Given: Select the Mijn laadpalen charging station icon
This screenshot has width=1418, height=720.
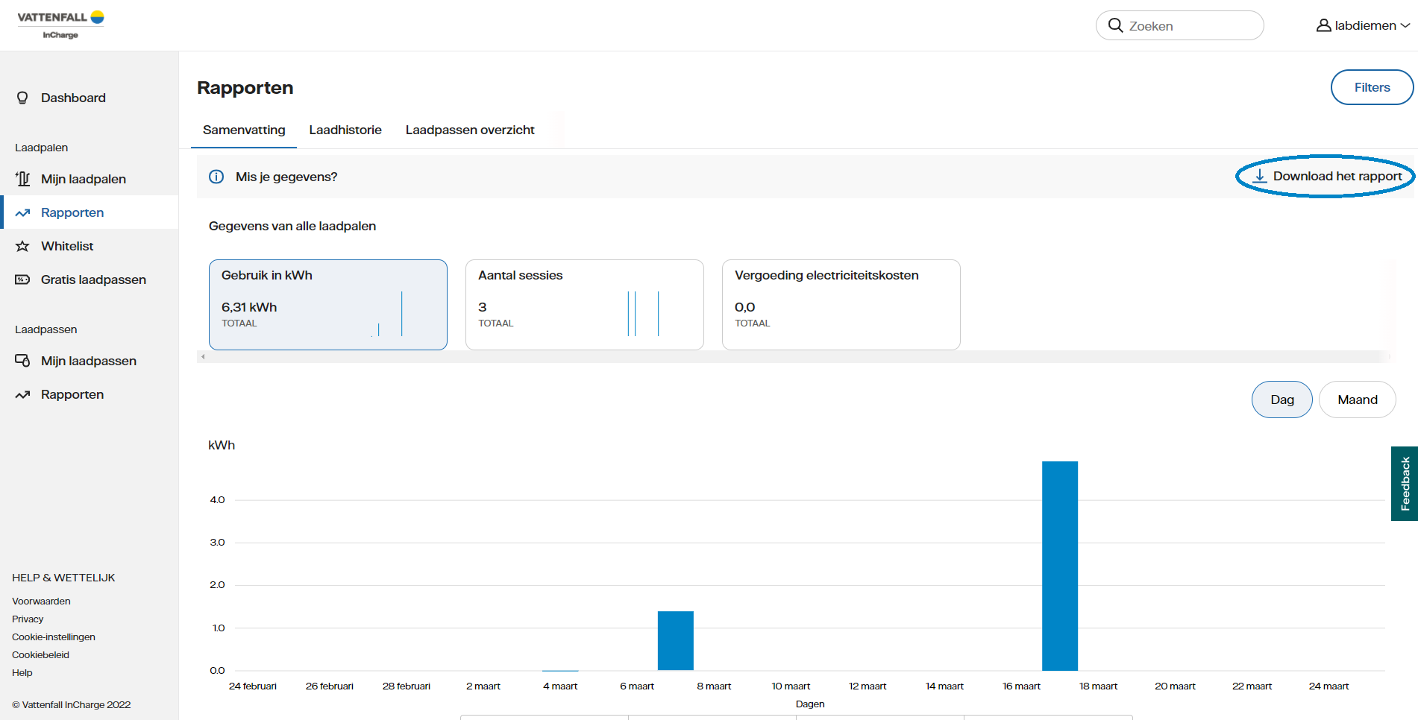Looking at the screenshot, I should (22, 179).
